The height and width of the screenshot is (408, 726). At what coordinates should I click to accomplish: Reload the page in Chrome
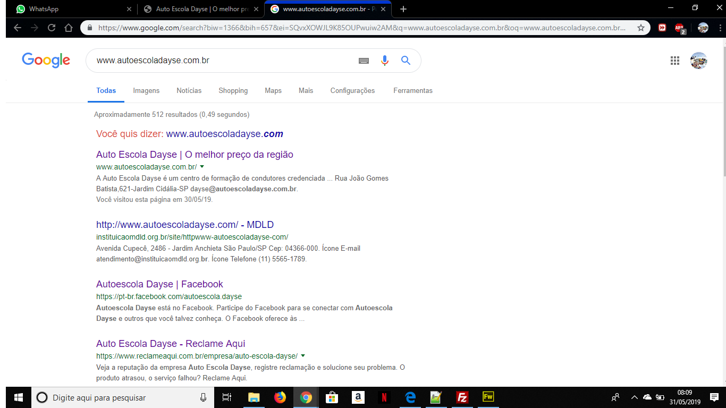pos(52,28)
